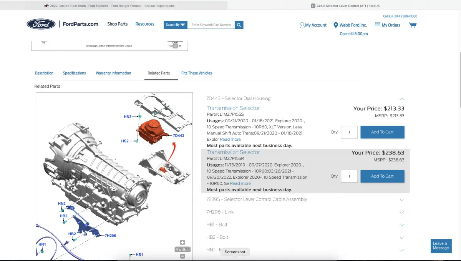Click Read more for part L1MZ7P155R
Screen dimensions: 461x261
240,184
